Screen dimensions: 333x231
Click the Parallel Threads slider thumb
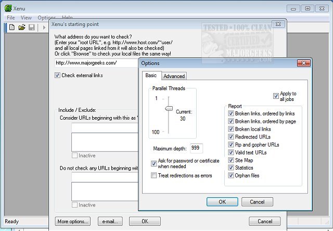[x=169, y=108]
